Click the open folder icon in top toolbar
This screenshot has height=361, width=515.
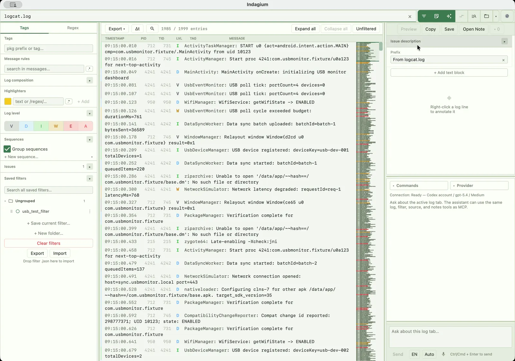[486, 16]
